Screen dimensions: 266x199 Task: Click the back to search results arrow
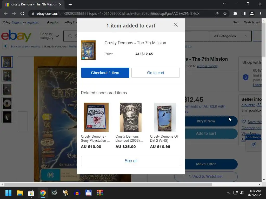[x=5, y=46]
